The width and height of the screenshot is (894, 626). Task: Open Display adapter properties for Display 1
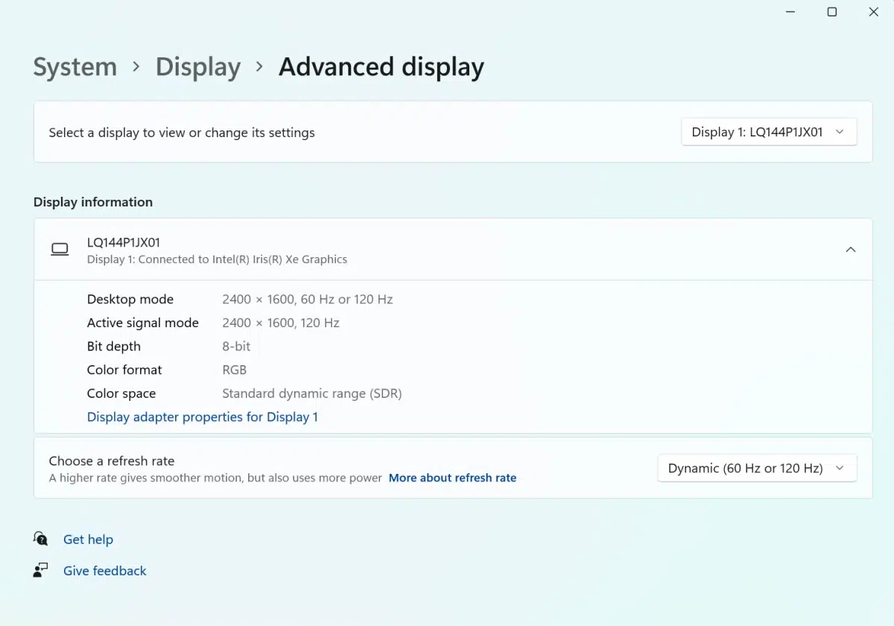coord(203,417)
